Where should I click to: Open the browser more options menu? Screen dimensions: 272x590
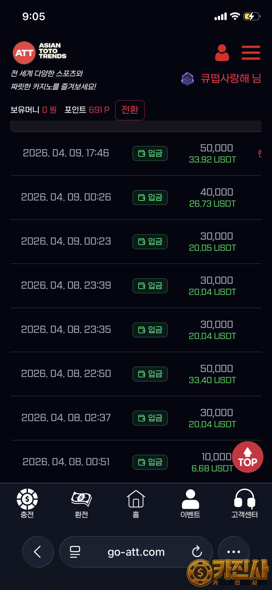234,551
